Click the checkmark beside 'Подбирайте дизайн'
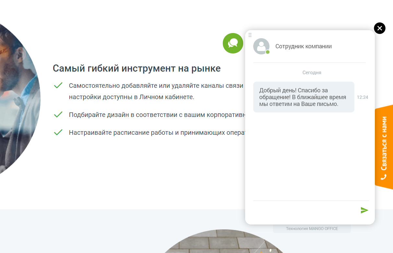 [x=58, y=114]
